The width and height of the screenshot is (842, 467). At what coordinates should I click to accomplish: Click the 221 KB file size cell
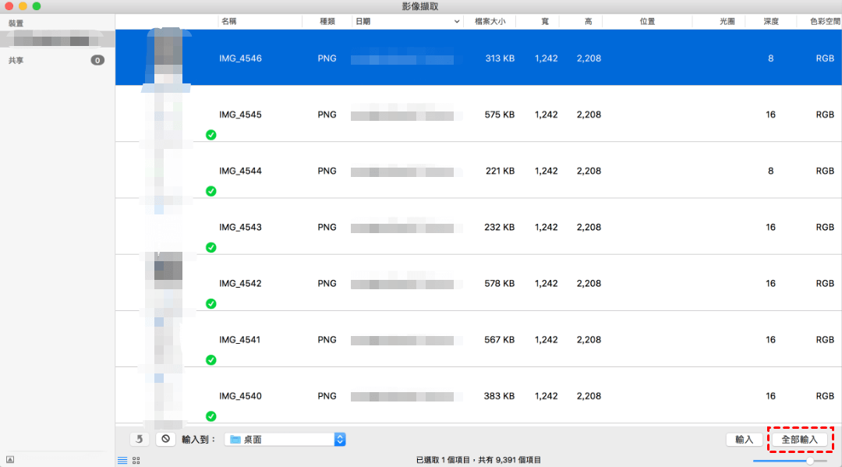(x=500, y=172)
